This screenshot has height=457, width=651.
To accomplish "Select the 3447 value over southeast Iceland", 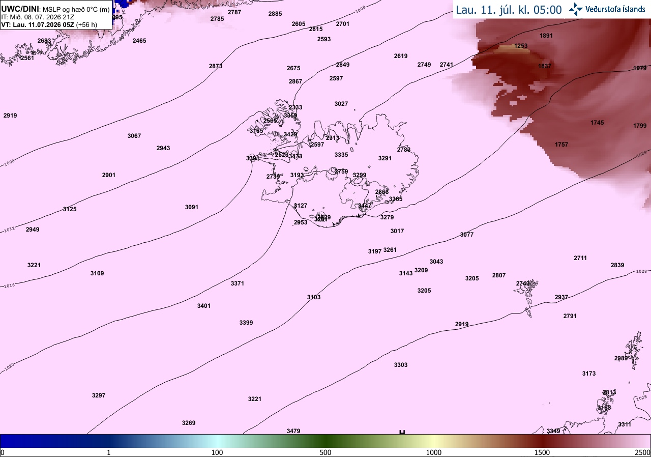I will click(x=365, y=206).
